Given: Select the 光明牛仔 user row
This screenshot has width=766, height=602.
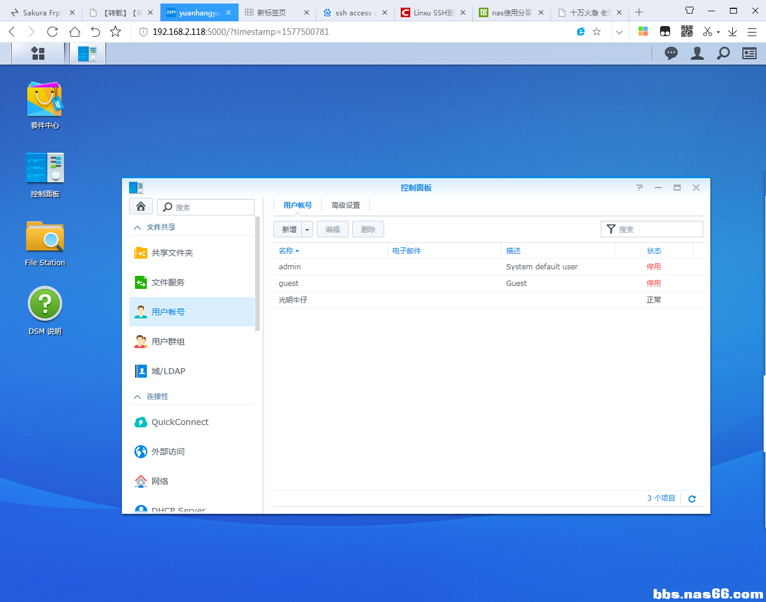Looking at the screenshot, I should coord(488,300).
